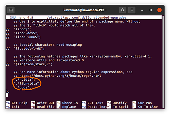Click the Use $ to explicitely define comment

pyautogui.click(x=77, y=21)
